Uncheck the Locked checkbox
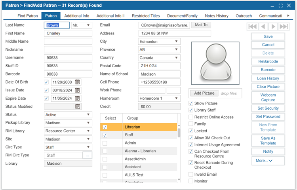 pyautogui.click(x=191, y=131)
